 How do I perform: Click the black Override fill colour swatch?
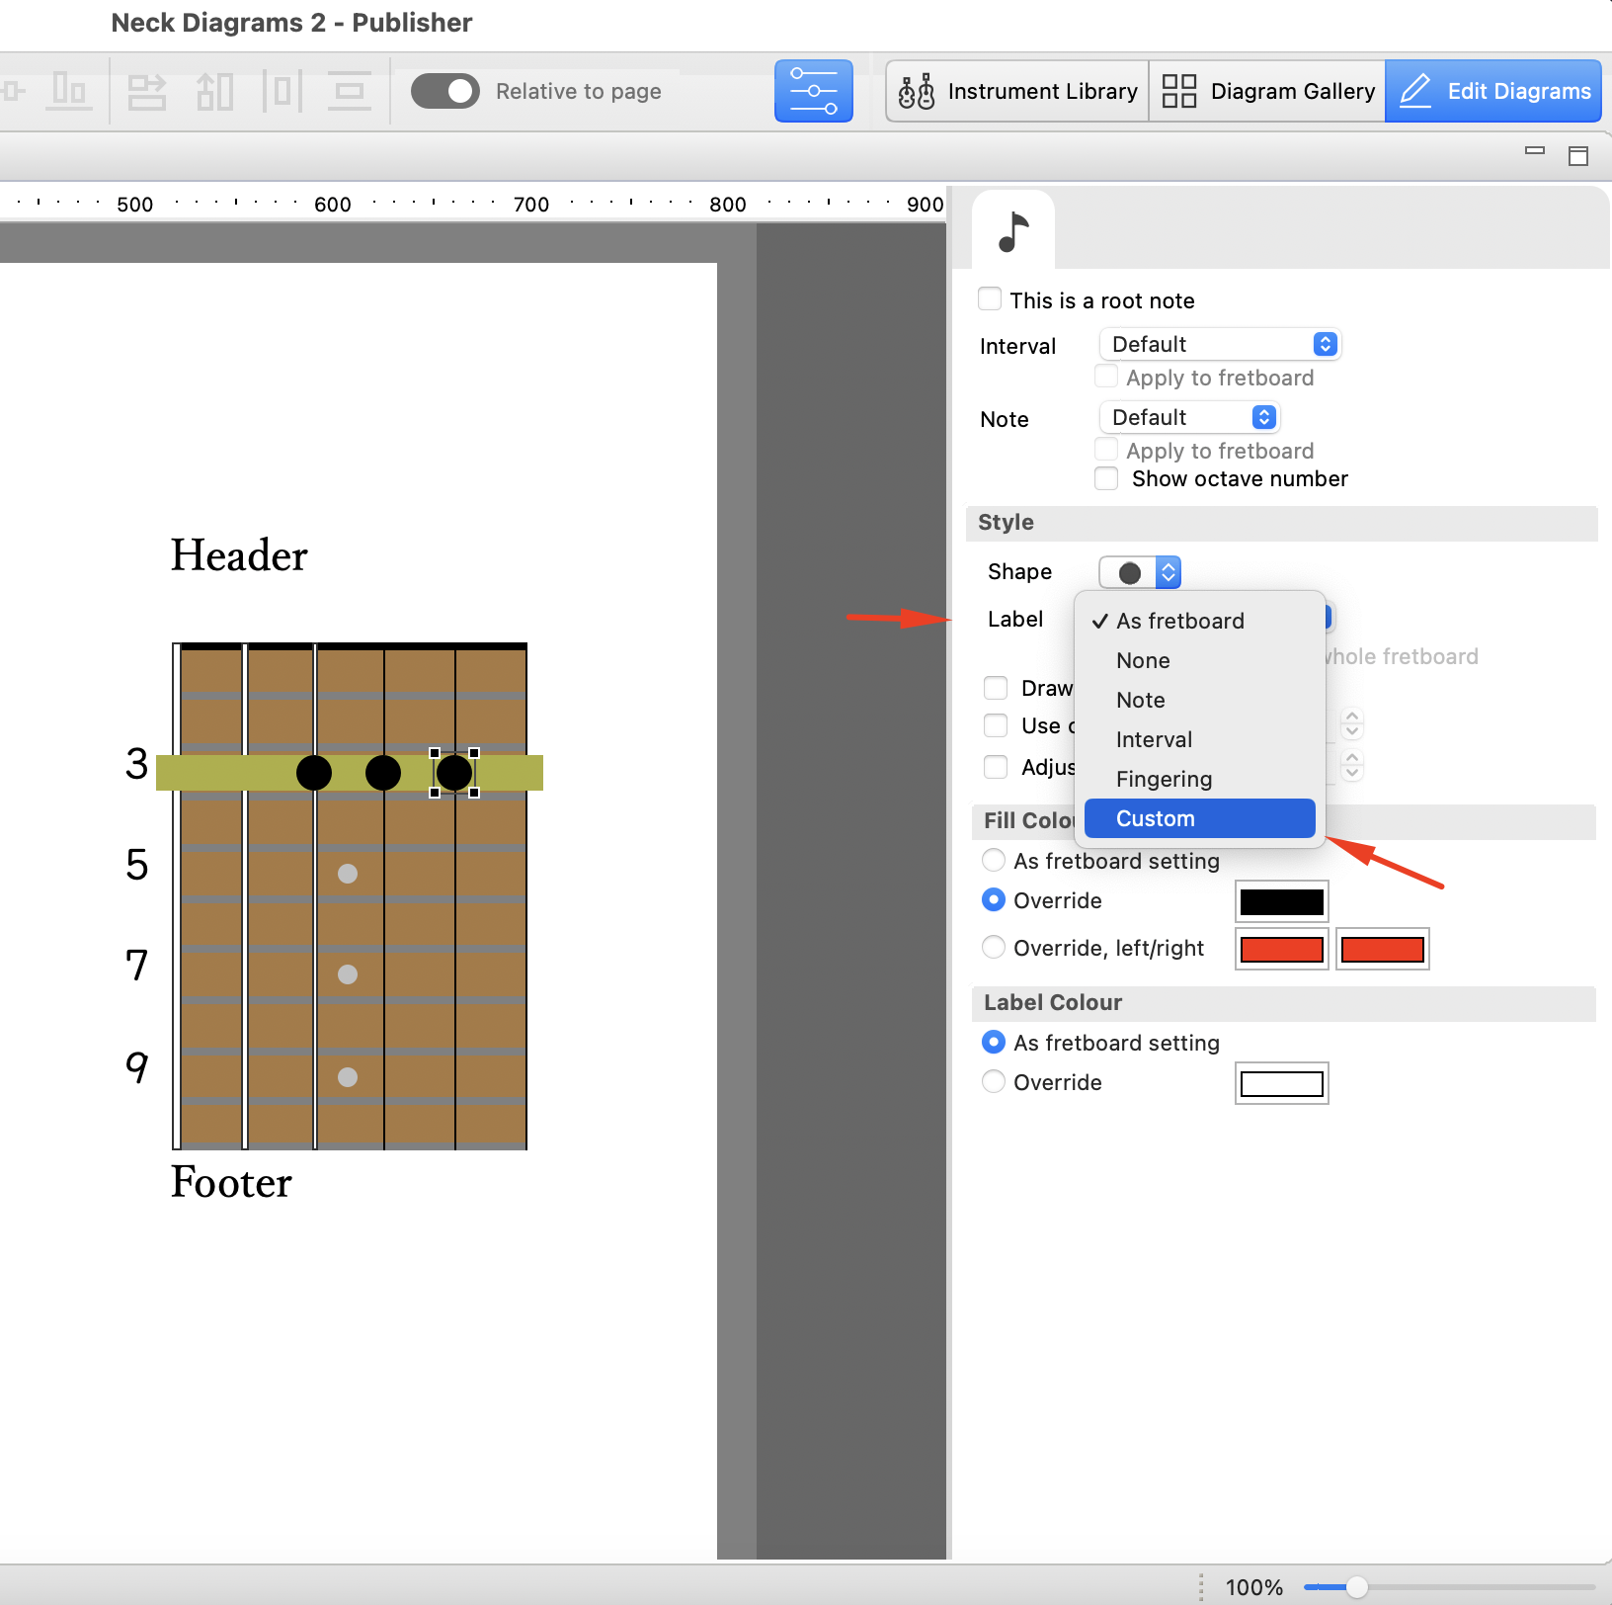1281,901
